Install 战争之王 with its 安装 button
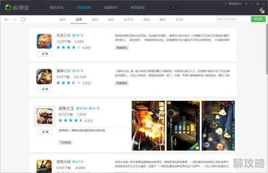The width and height of the screenshot is (268, 173). 45,132
